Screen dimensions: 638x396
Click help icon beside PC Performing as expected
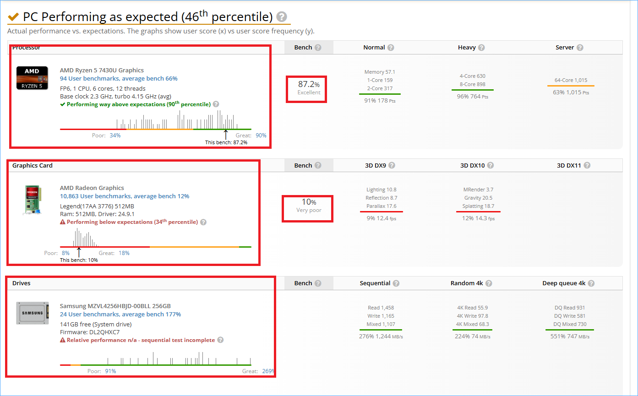(282, 17)
